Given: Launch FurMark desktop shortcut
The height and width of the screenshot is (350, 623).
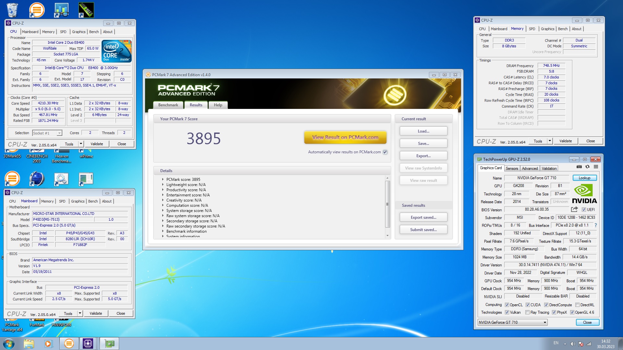Looking at the screenshot, I should [x=37, y=322].
